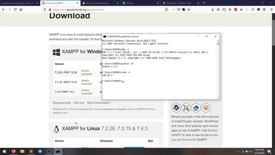
Task: Close the Welcome to Python.org tab
Action: [118, 3]
